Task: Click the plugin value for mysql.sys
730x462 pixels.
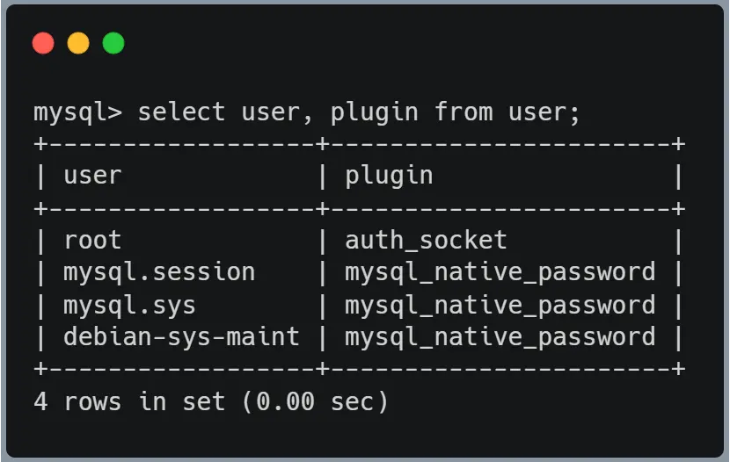Action: point(500,305)
